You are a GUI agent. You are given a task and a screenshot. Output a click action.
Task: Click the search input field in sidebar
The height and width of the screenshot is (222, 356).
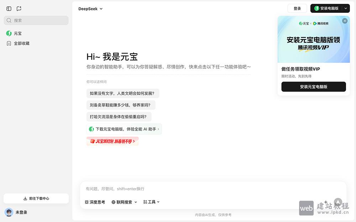(36, 20)
